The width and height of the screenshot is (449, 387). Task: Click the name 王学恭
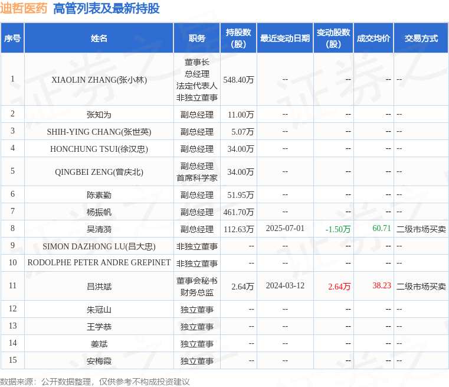coord(99,327)
